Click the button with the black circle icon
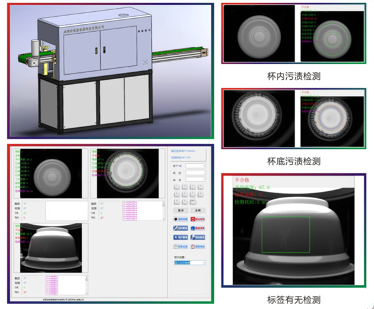The image size is (374, 309). click(x=180, y=219)
